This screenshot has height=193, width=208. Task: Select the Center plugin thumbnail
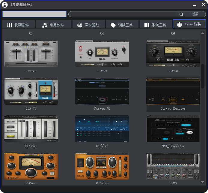[31, 54]
